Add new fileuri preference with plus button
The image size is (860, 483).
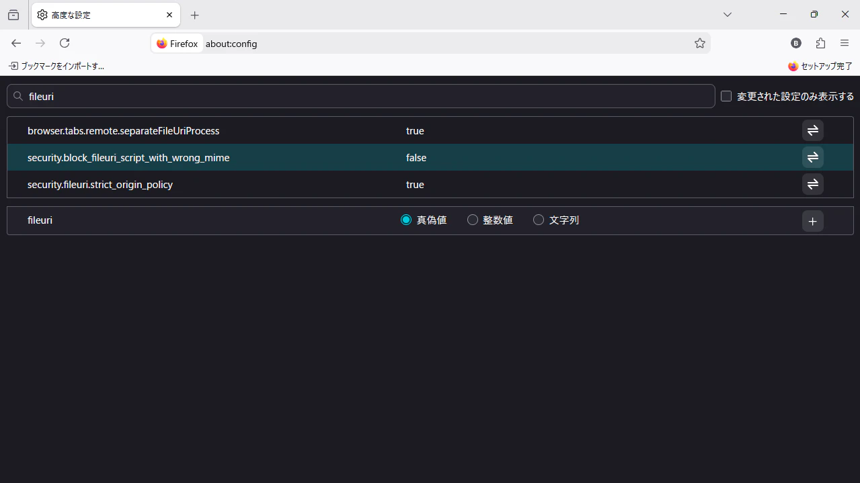pos(812,221)
